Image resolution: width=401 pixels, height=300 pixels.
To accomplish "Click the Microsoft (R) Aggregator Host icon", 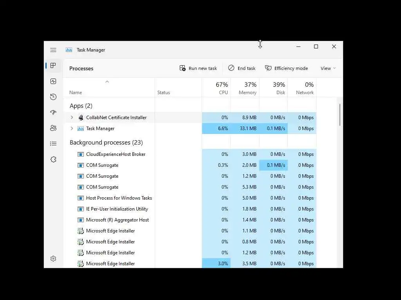I will pos(81,220).
